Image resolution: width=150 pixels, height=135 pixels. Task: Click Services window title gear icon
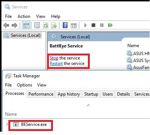tap(7, 7)
